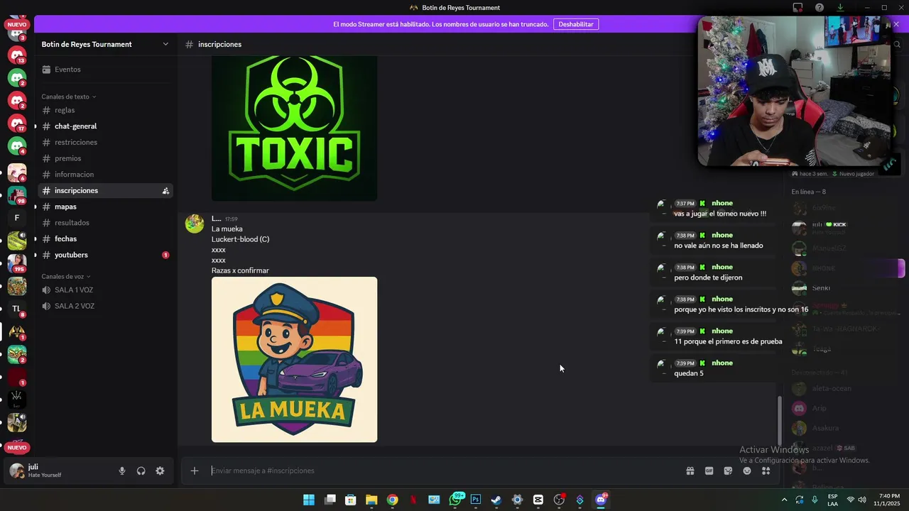
Task: Open the youtubers channel
Action: click(105, 255)
